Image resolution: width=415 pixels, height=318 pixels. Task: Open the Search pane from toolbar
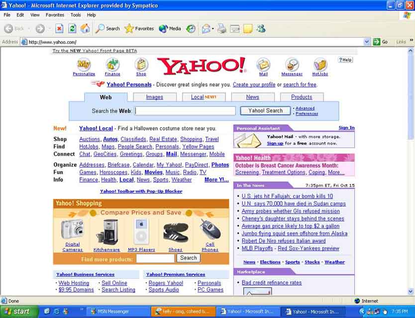pos(107,28)
